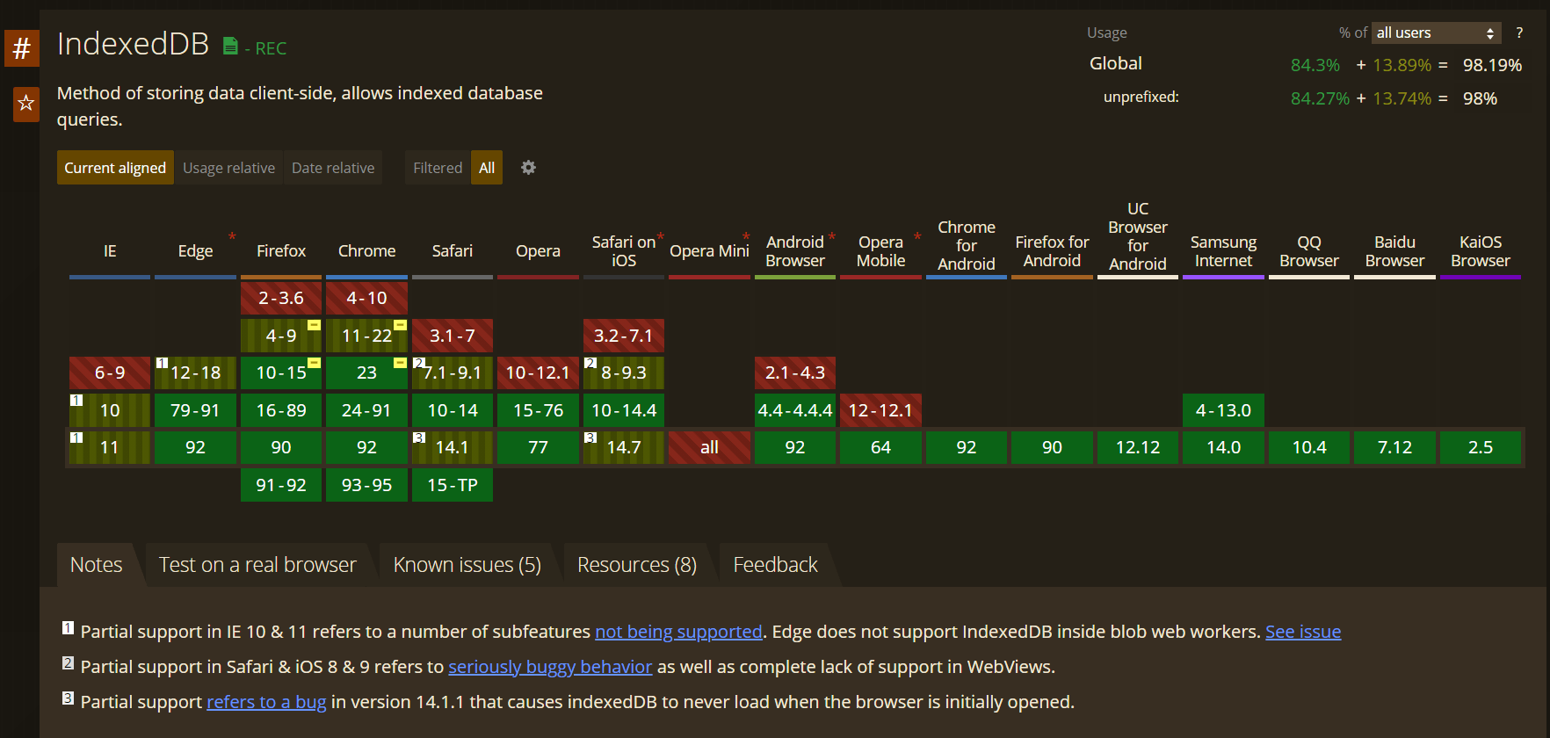Click the Samsung Internet column header
This screenshot has height=738, width=1550.
[x=1223, y=251]
